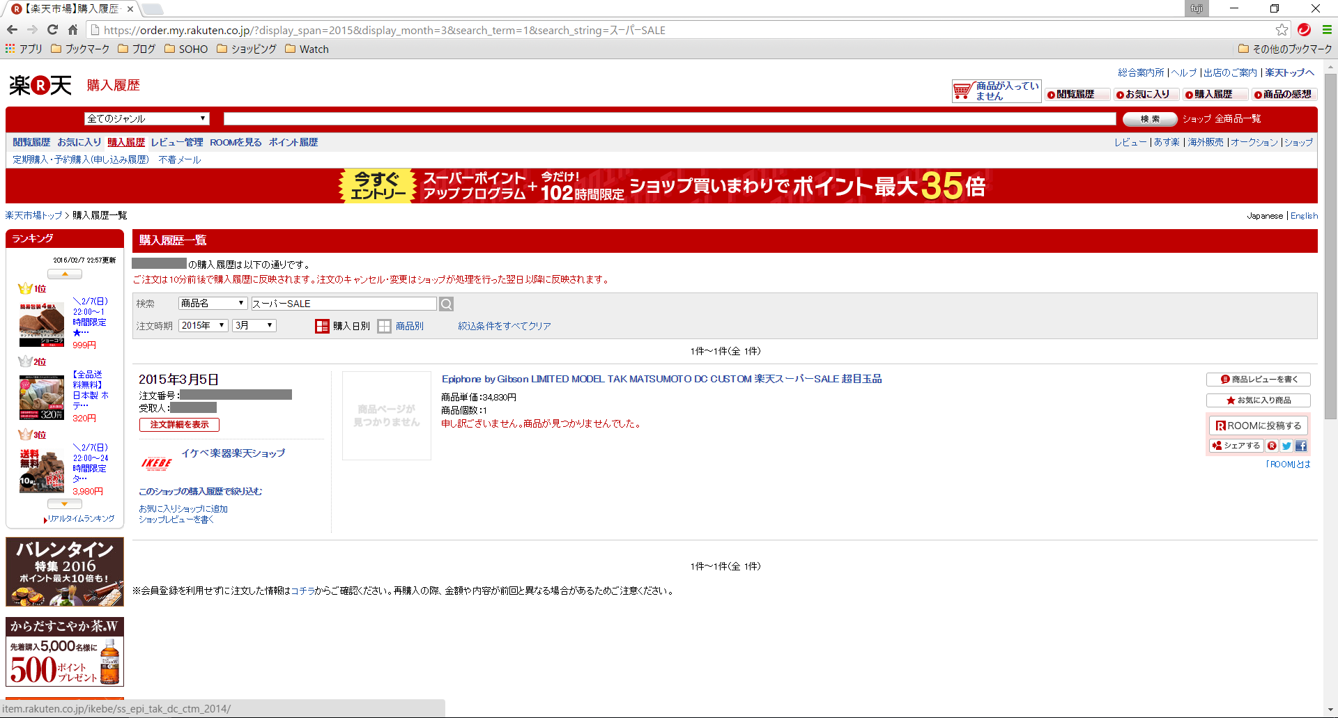Click スーパーポイントアッププログラム banner
The height and width of the screenshot is (718, 1338).
(x=661, y=186)
